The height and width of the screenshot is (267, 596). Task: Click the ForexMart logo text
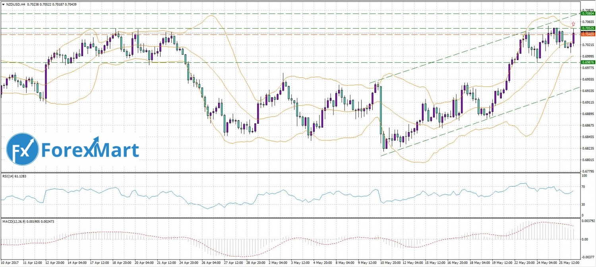tap(90, 150)
